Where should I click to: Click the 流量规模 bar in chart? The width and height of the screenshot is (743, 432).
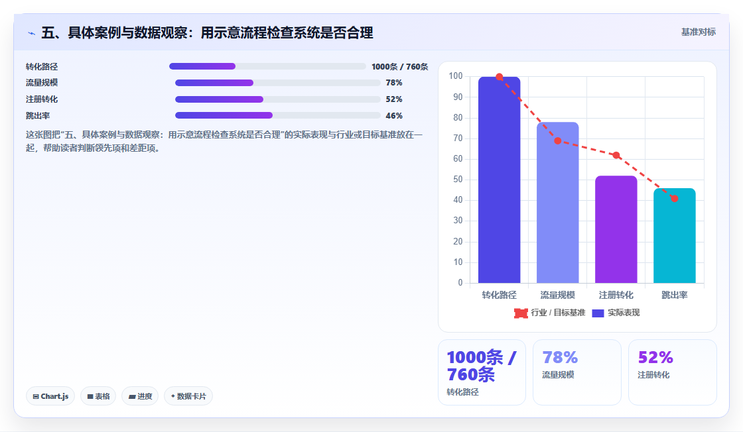coord(558,203)
